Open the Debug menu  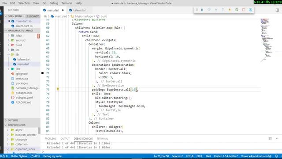click(x=54, y=3)
